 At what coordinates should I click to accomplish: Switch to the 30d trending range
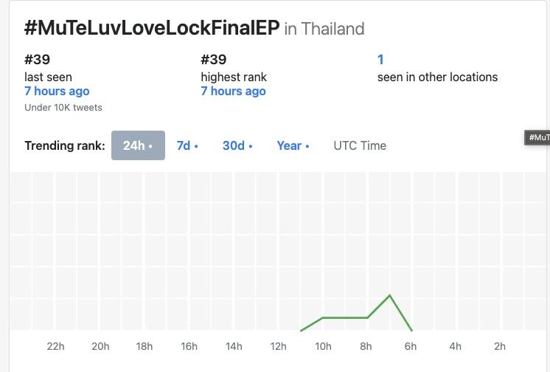click(237, 145)
